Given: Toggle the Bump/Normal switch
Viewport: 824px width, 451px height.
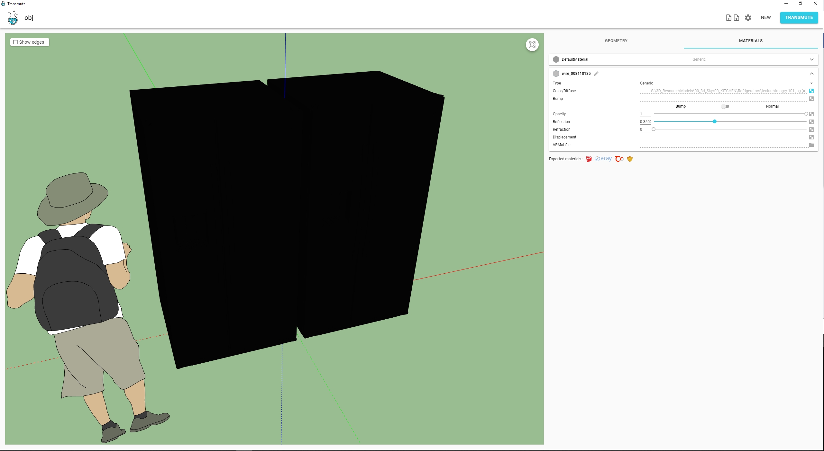Looking at the screenshot, I should tap(725, 106).
